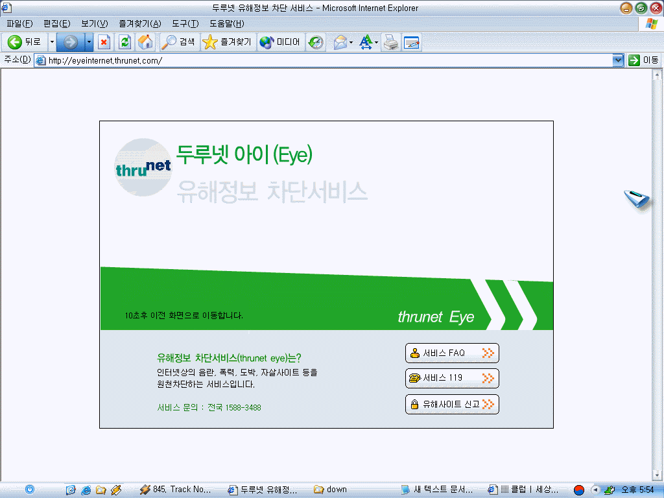Switch to 845. Track No... taskbar item
The height and width of the screenshot is (498, 664).
(x=175, y=490)
